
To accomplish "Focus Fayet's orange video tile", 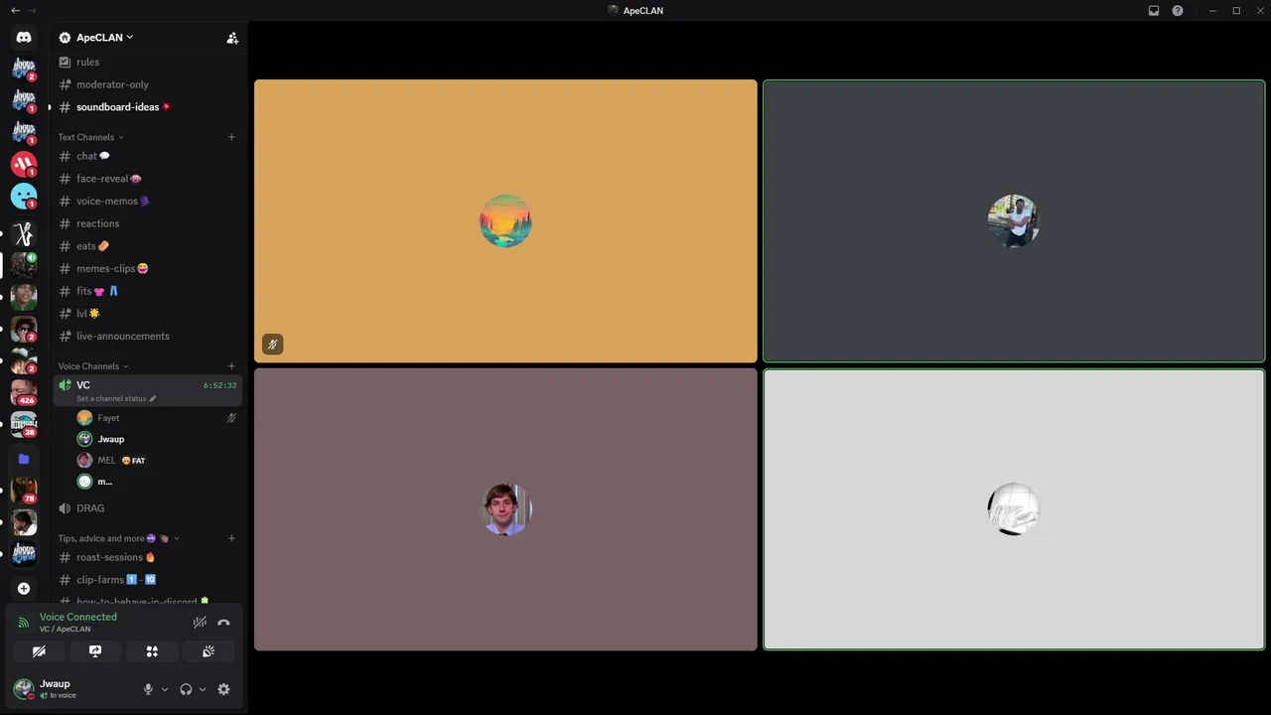I will coord(505,220).
